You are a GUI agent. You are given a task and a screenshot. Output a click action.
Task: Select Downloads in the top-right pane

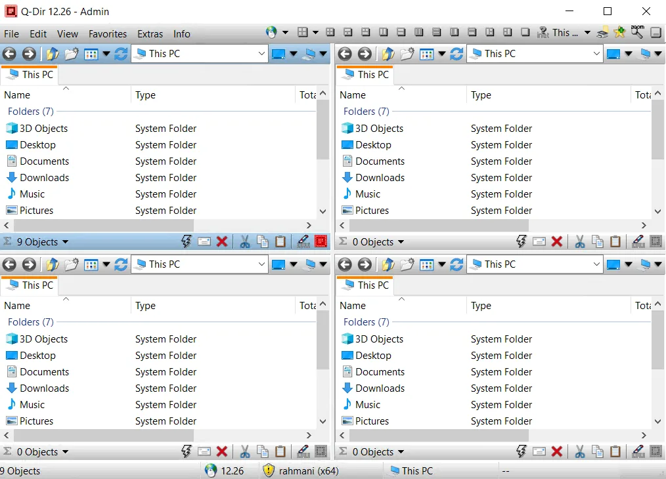click(x=374, y=178)
